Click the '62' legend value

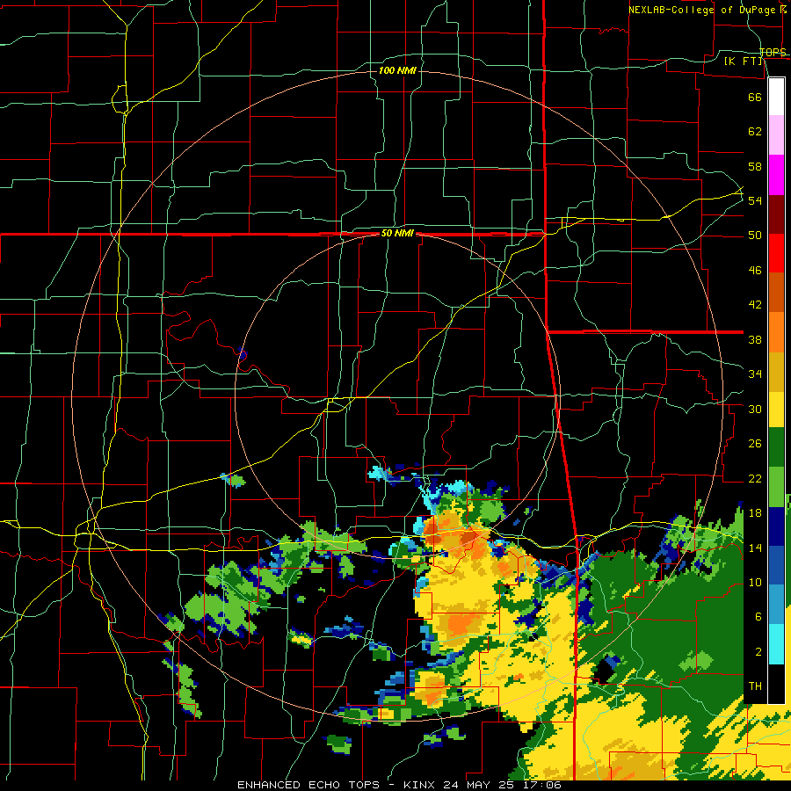(x=755, y=132)
